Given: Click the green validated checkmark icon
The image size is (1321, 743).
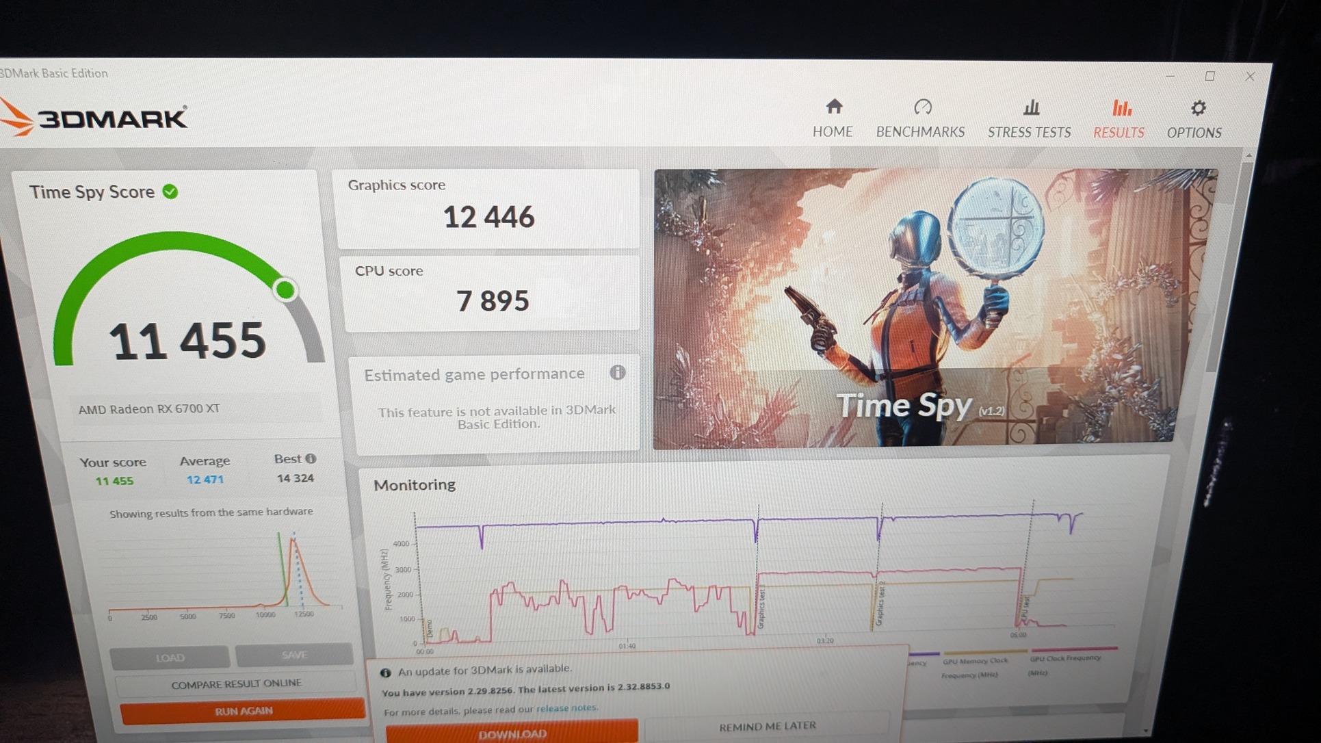Looking at the screenshot, I should (170, 192).
